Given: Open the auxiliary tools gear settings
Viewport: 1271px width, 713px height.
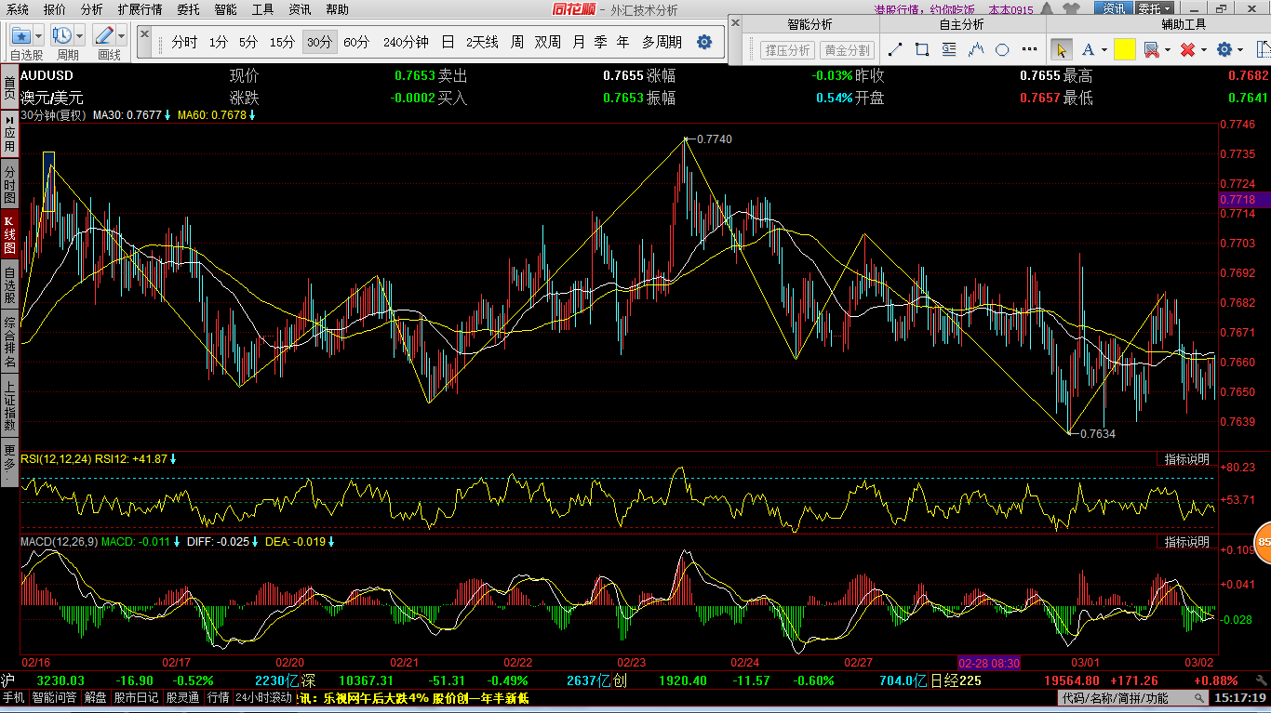Looking at the screenshot, I should pyautogui.click(x=1224, y=49).
